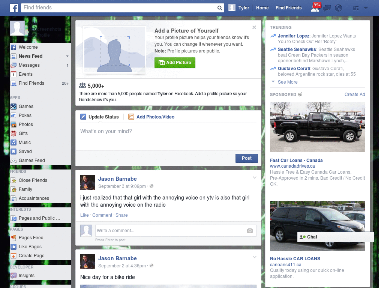384x288 pixels.
Task: Open options chevron on 9:09pm Jason Barnabe post
Action: (255, 177)
